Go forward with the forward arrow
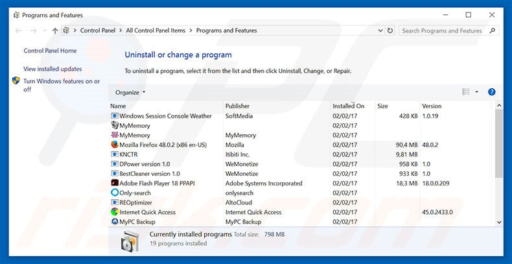 [33, 30]
